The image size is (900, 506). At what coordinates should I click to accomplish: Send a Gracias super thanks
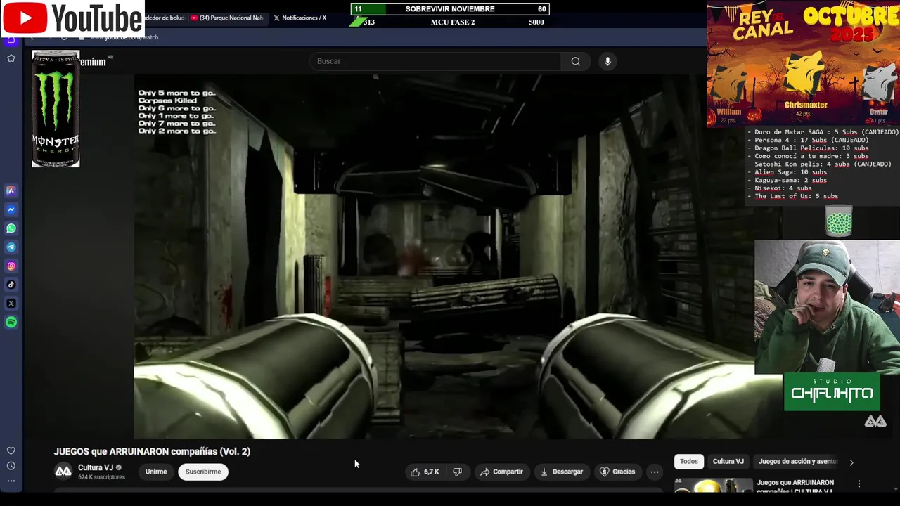tap(617, 472)
